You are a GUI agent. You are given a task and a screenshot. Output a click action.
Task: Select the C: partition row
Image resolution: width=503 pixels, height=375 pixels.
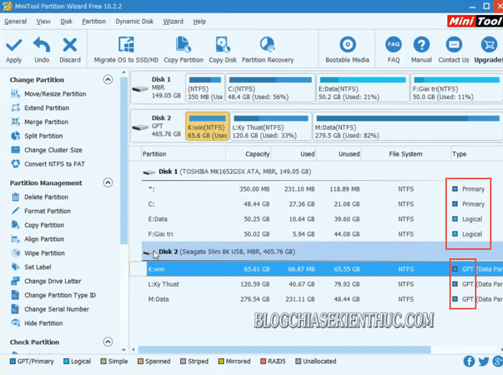322,204
